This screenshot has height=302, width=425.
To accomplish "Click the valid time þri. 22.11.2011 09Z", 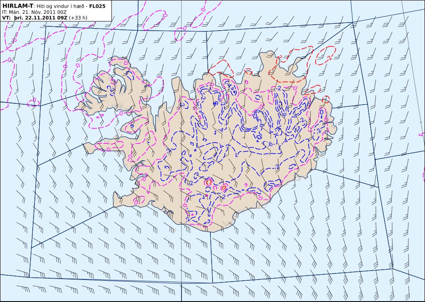I will pyautogui.click(x=41, y=18).
